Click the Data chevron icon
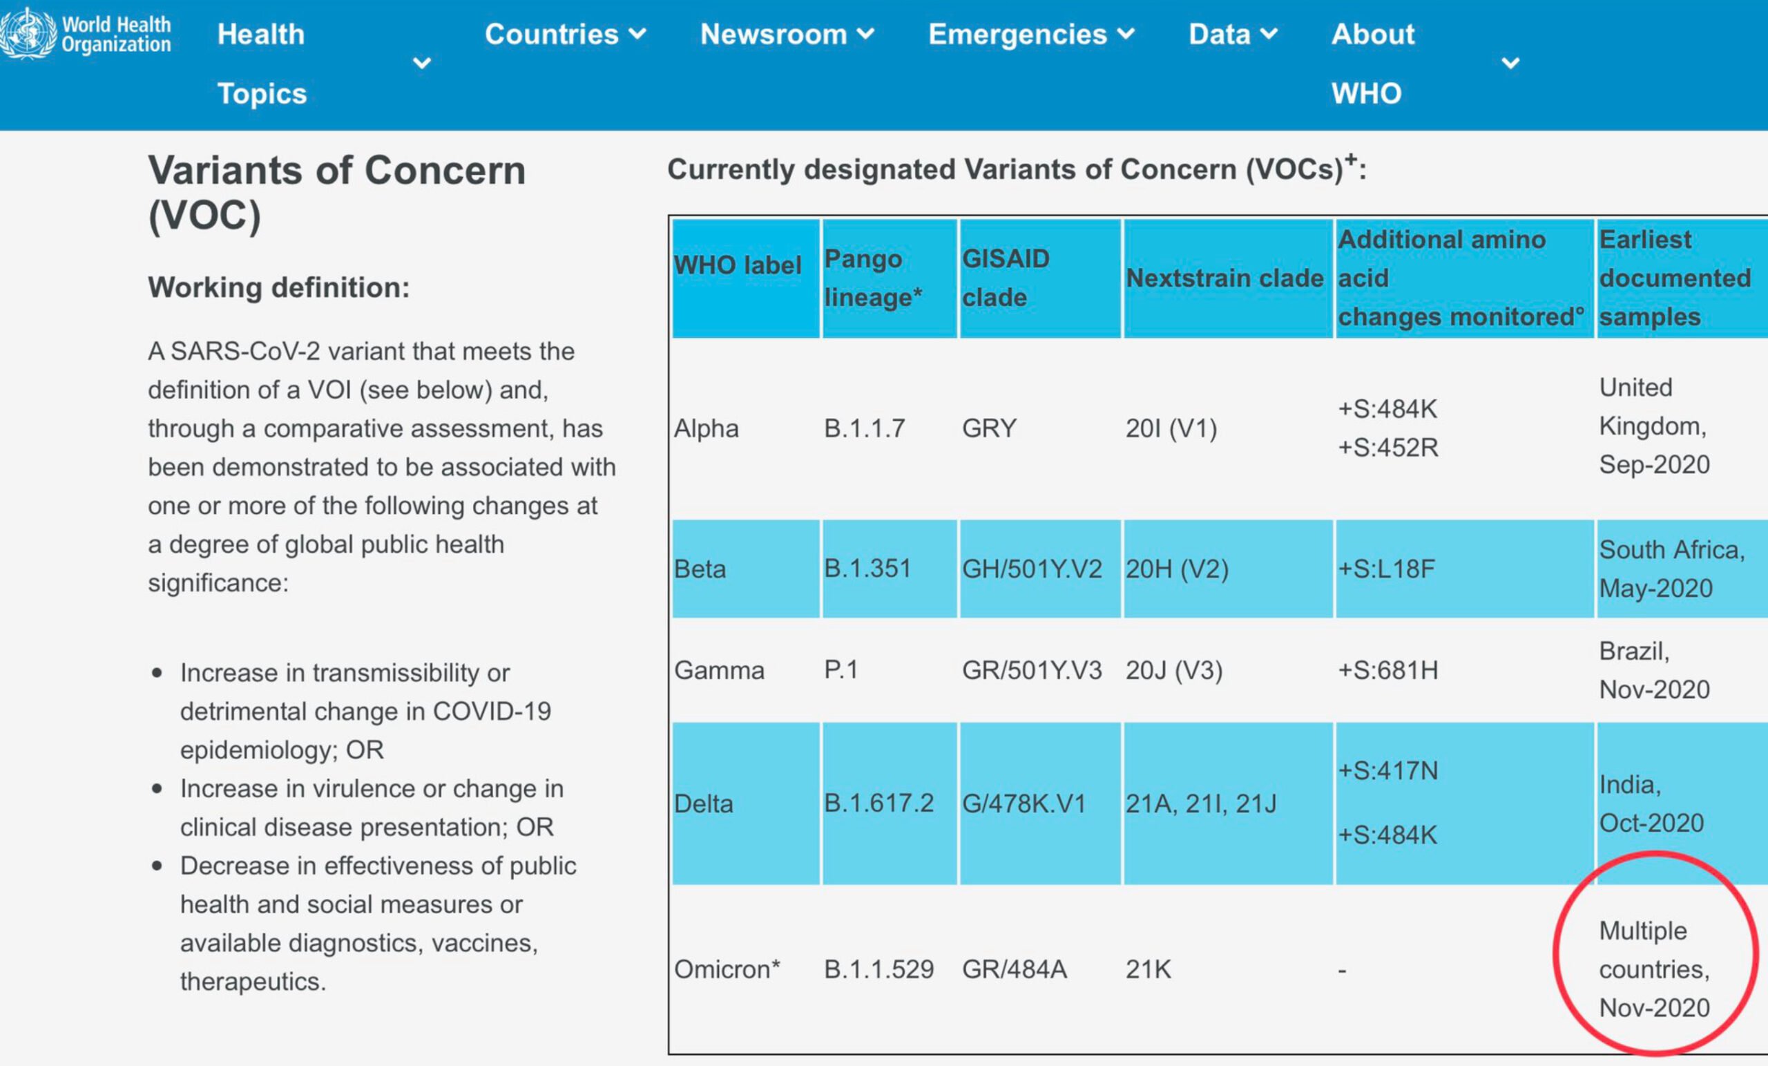Screen dimensions: 1768x1066 1269,34
